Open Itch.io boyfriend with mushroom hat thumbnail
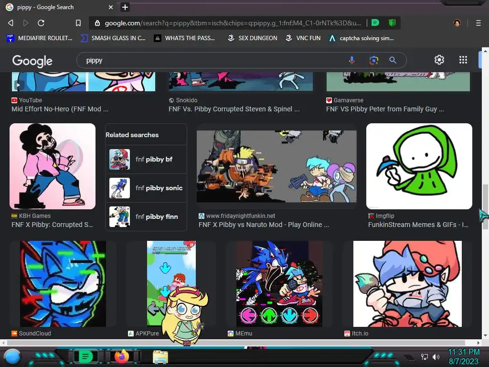 (x=407, y=284)
